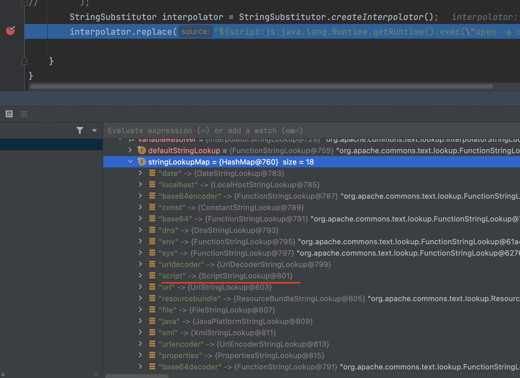This screenshot has width=520, height=378.
Task: Expand the "xml" map entry
Action: pos(140,332)
